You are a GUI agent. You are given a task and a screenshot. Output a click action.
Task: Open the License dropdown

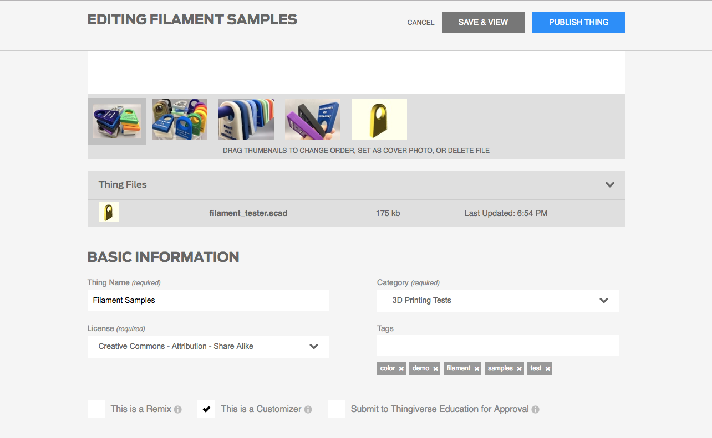tap(208, 347)
